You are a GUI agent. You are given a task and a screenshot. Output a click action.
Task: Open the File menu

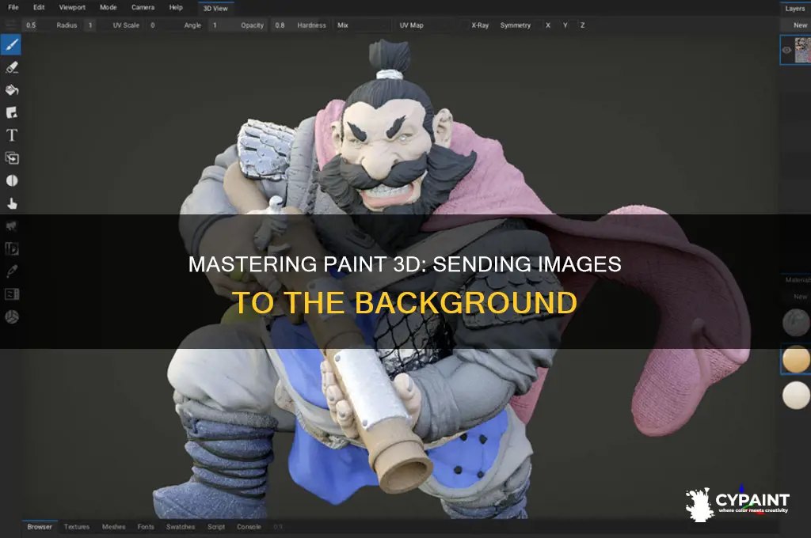point(13,7)
